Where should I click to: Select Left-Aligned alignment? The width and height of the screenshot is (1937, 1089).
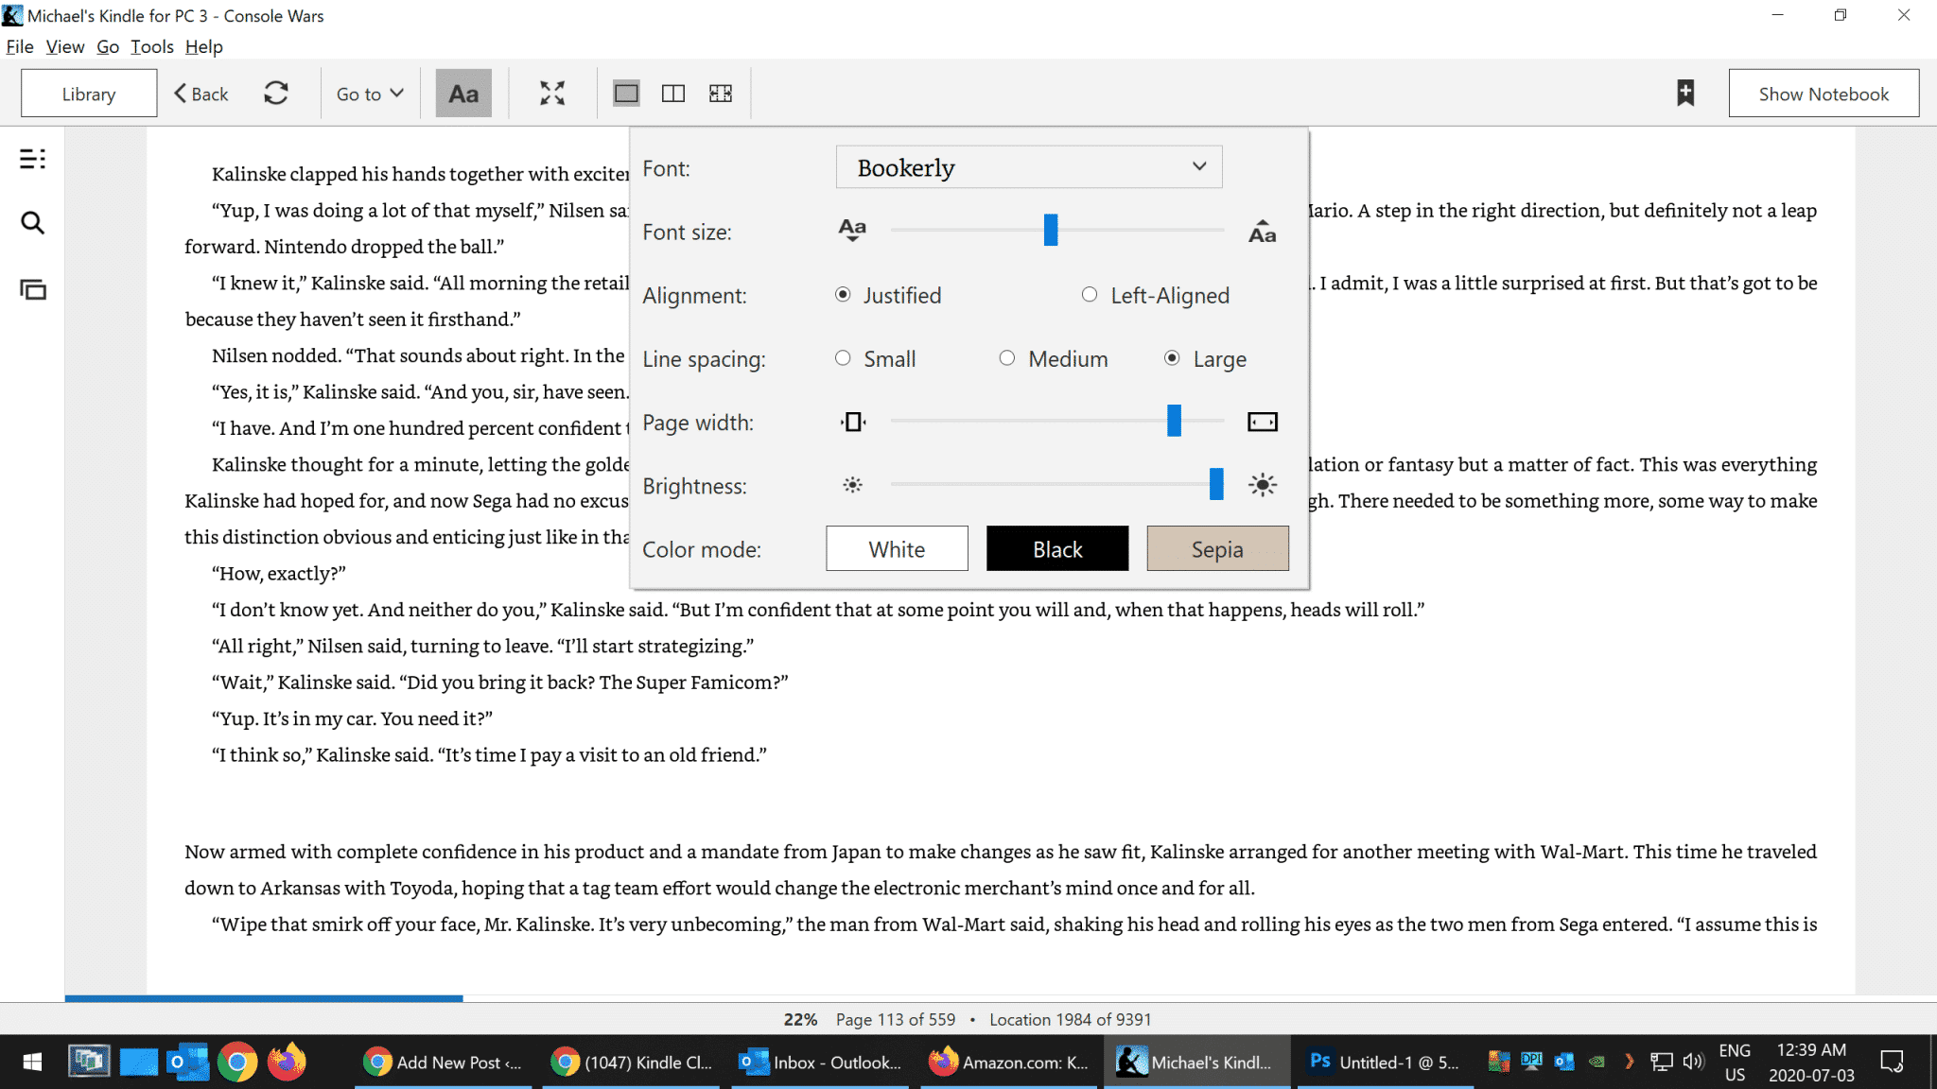coord(1156,295)
